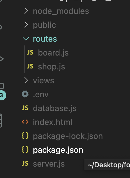The height and width of the screenshot is (178, 130).
Task: Click the gear icon next to .env
Action: pos(25,94)
